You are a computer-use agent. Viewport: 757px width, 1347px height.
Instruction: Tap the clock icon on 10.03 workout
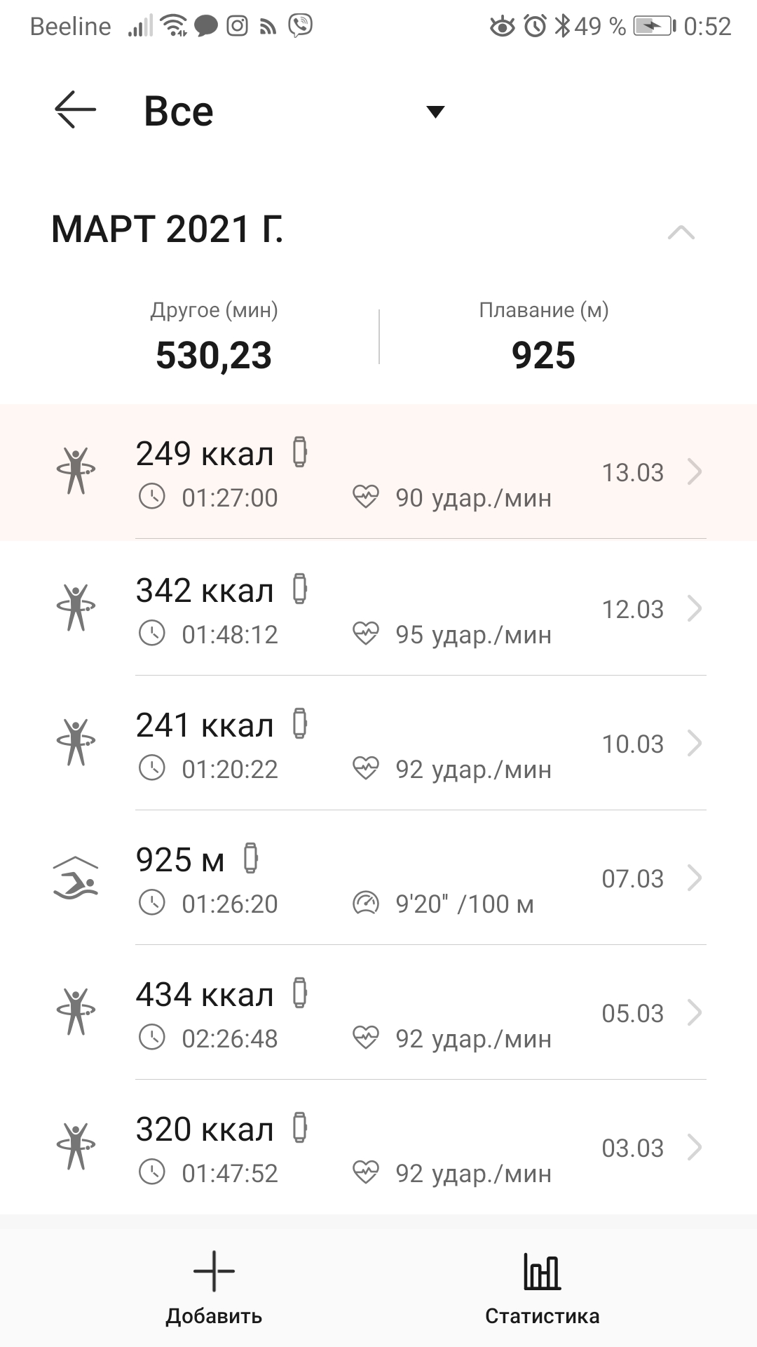tap(152, 768)
